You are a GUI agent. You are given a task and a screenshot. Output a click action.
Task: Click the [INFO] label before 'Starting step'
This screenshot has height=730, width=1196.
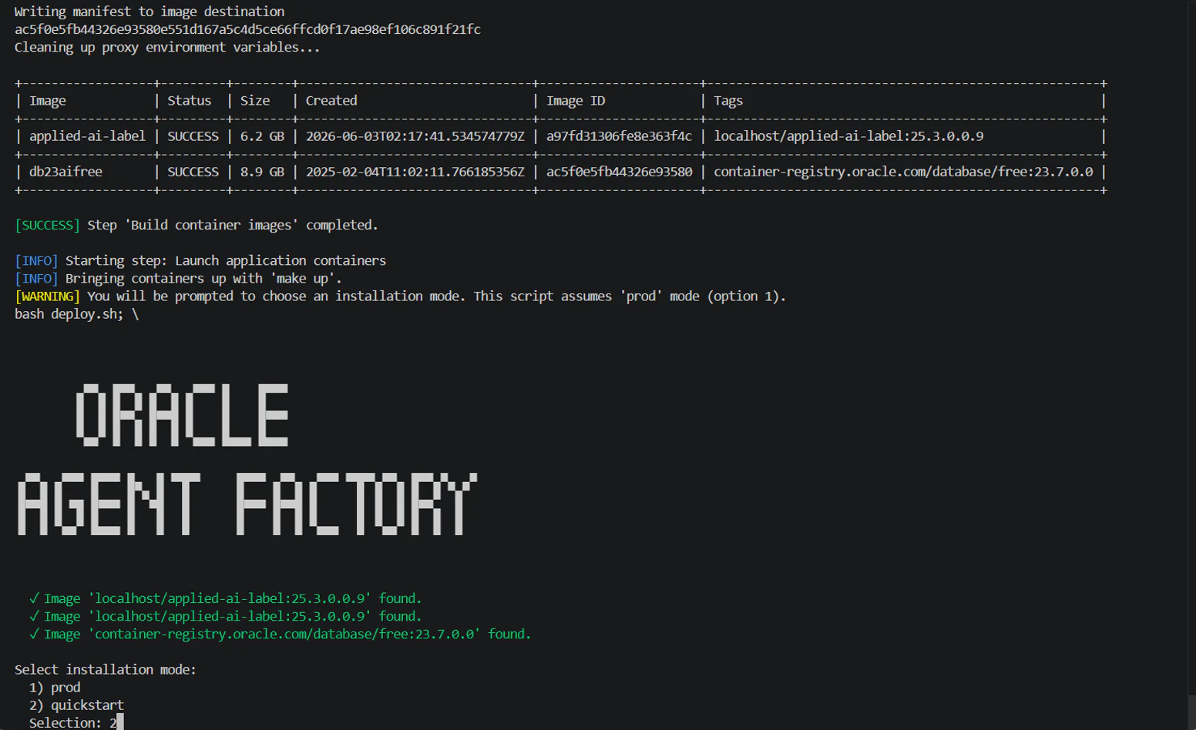[36, 260]
